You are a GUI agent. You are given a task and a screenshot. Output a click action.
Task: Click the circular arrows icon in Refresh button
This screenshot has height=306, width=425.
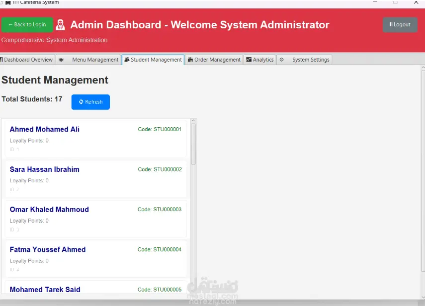pyautogui.click(x=81, y=102)
